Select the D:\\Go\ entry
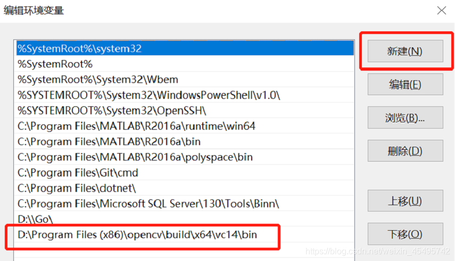 pyautogui.click(x=185, y=219)
